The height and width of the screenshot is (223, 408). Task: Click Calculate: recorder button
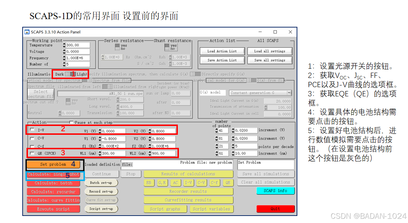53,192
